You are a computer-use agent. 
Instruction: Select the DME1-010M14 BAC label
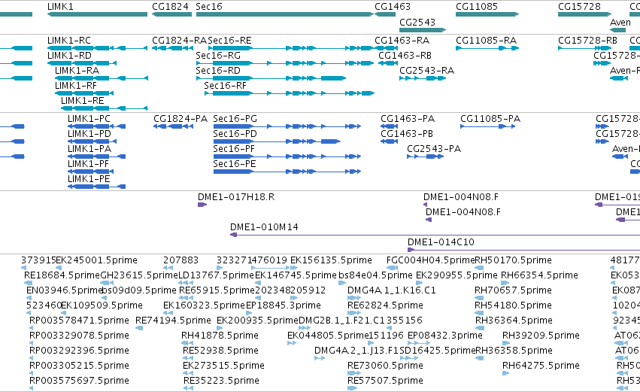click(264, 227)
